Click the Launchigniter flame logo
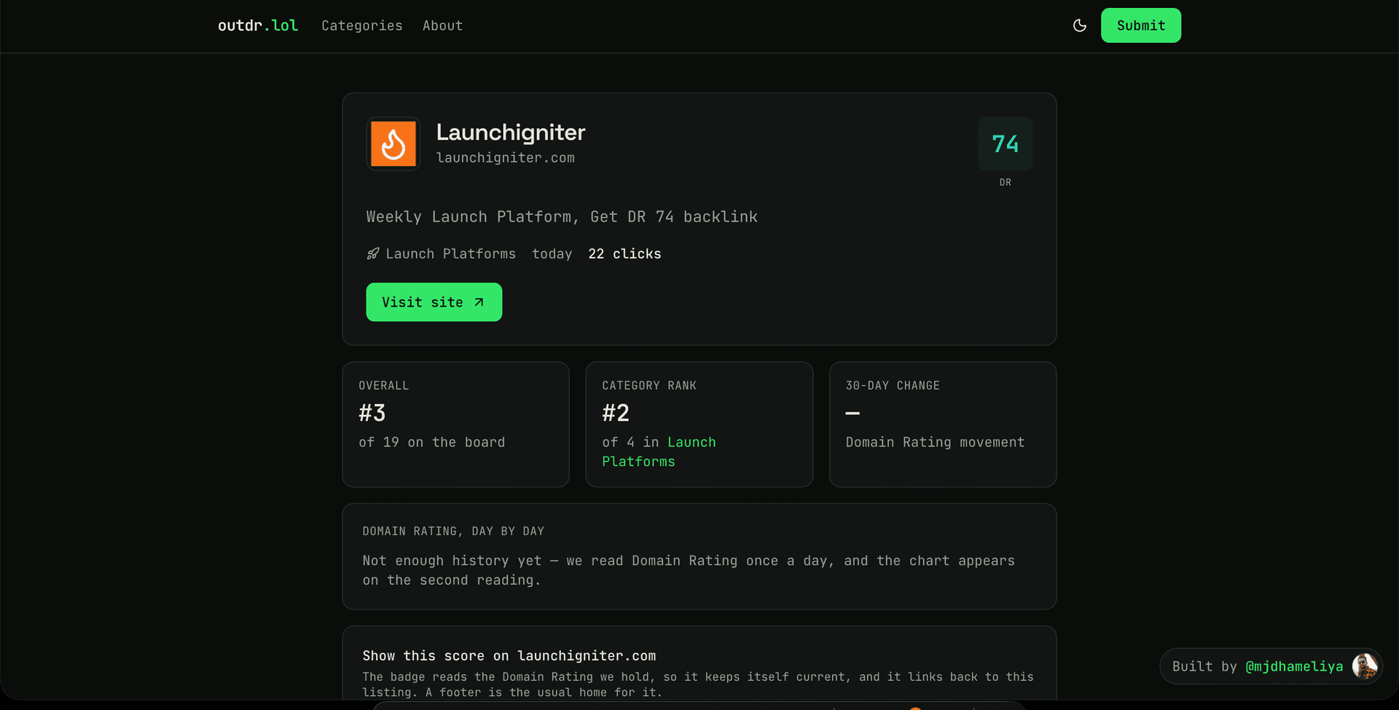The width and height of the screenshot is (1399, 710). (x=393, y=144)
